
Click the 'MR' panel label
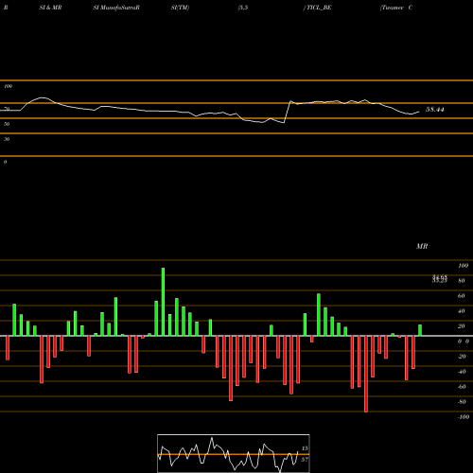pyautogui.click(x=422, y=246)
